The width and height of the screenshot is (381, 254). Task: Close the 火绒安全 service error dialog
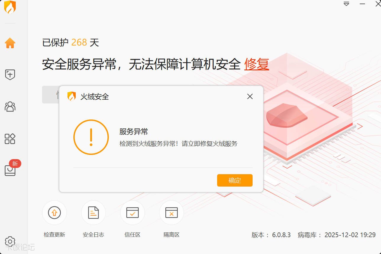point(250,96)
